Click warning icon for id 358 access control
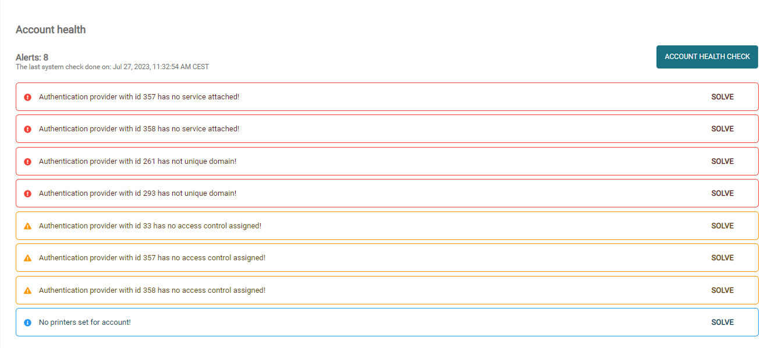The width and height of the screenshot is (771, 348). 27,290
